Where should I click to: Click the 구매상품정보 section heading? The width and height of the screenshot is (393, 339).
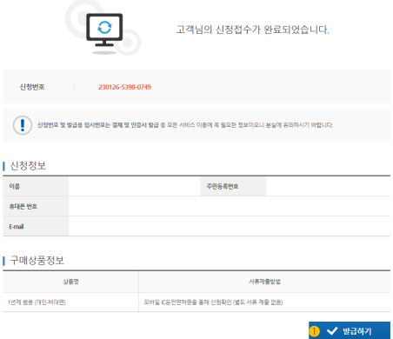pyautogui.click(x=37, y=260)
